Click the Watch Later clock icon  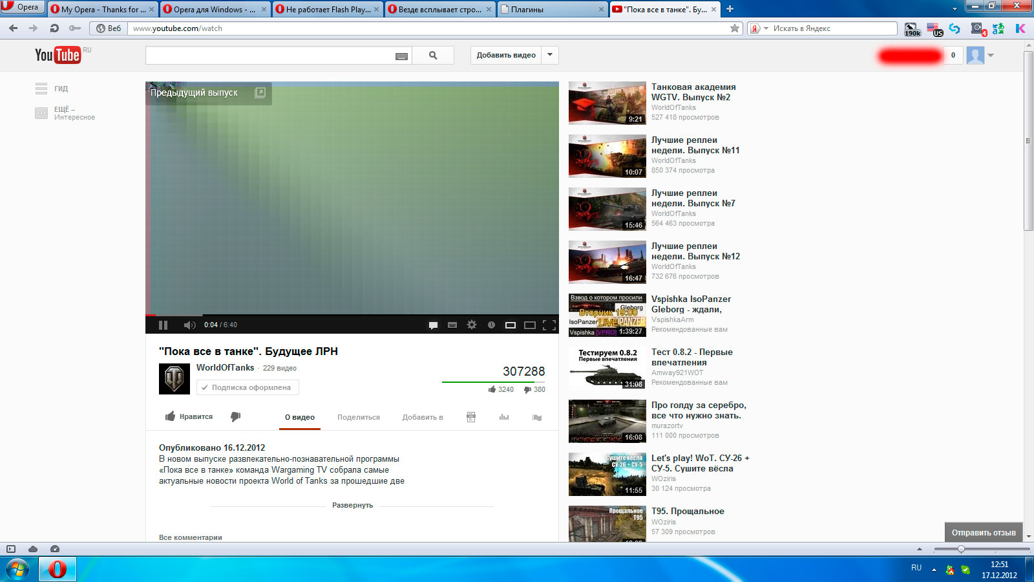(491, 325)
